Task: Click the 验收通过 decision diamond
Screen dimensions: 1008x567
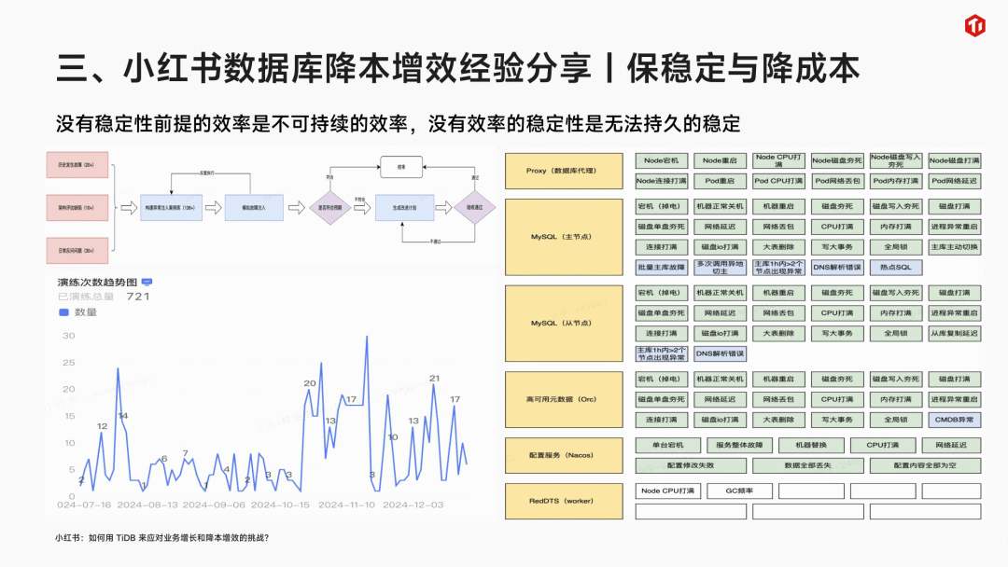Action: [474, 207]
